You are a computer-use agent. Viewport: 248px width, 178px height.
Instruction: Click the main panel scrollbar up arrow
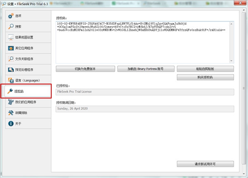pos(244,10)
